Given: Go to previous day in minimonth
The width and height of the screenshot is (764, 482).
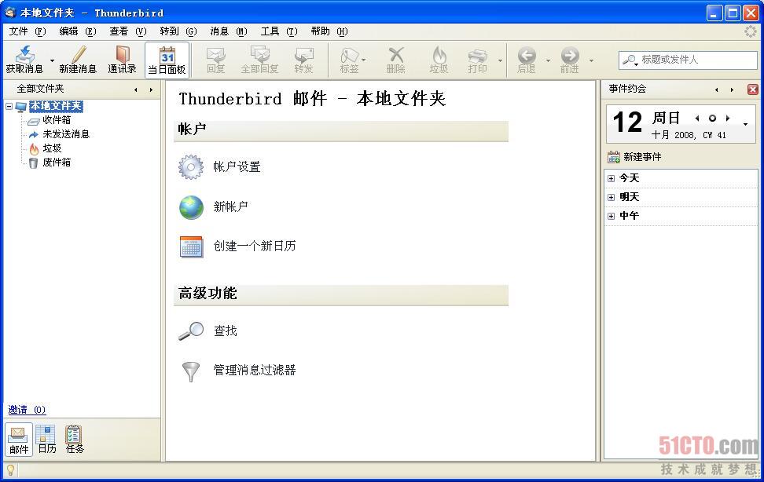Looking at the screenshot, I should click(697, 119).
